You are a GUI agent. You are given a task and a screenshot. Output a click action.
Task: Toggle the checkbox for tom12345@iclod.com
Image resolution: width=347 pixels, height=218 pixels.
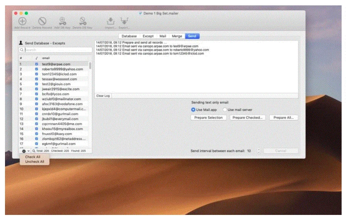(x=37, y=74)
